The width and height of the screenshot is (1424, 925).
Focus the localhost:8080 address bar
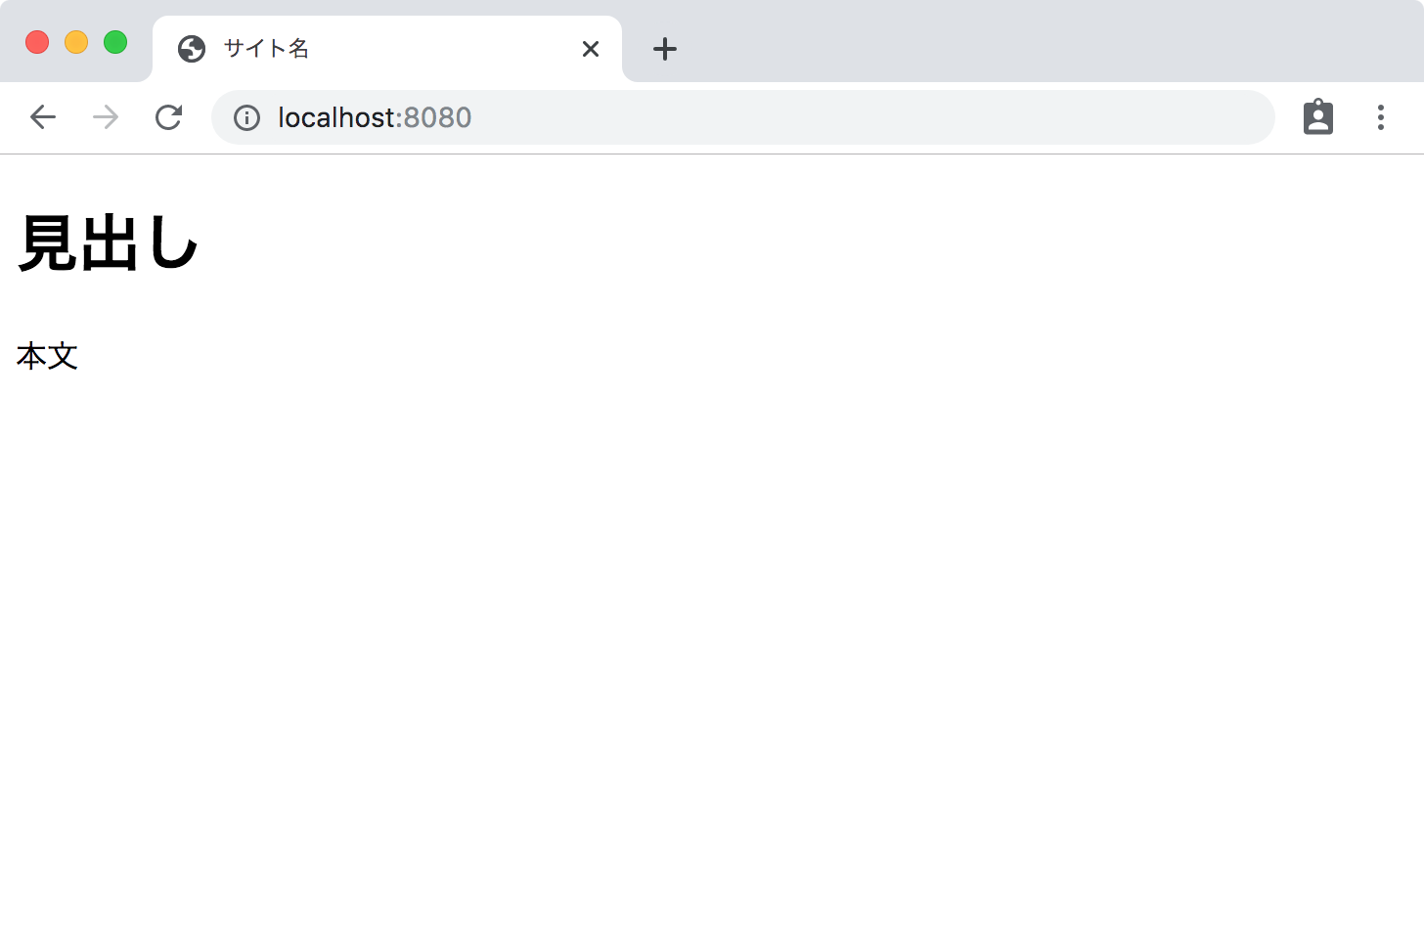click(743, 117)
